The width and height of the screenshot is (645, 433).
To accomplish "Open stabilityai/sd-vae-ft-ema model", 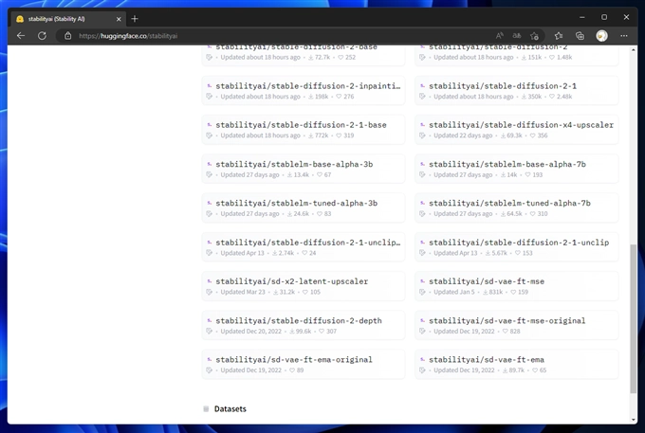I will [x=516, y=365].
